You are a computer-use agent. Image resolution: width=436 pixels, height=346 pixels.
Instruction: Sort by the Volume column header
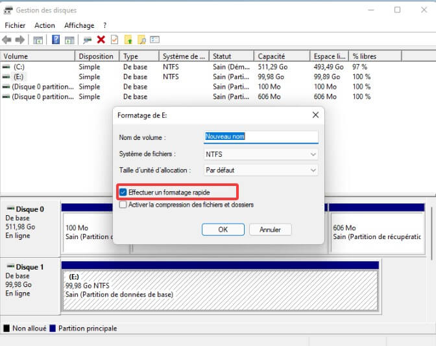coord(38,56)
